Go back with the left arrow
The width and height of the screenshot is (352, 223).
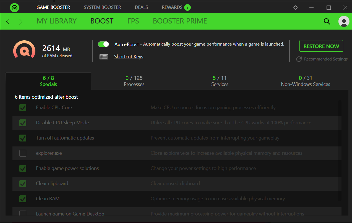pyautogui.click(x=8, y=21)
